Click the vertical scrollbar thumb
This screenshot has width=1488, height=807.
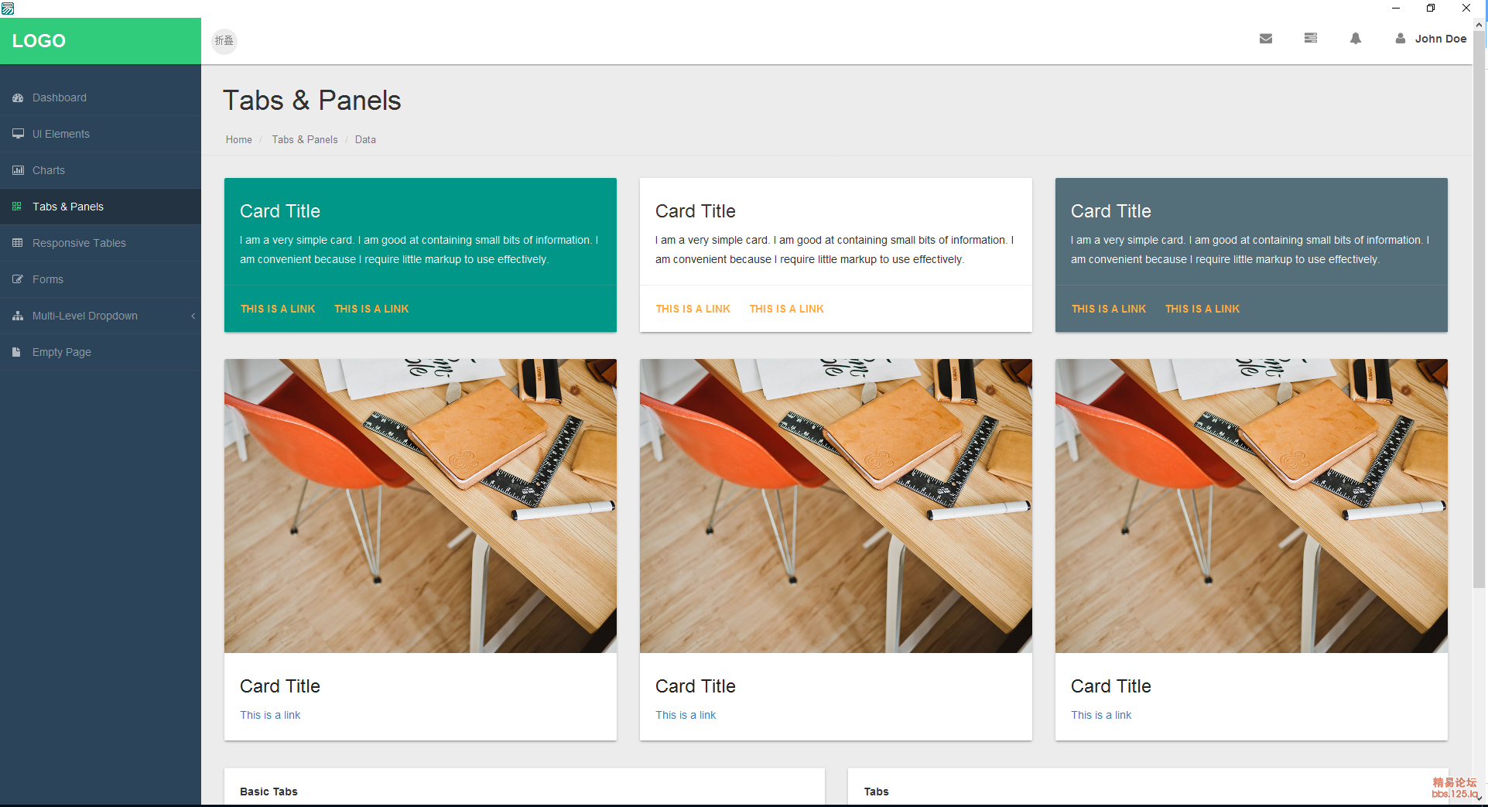(1479, 309)
